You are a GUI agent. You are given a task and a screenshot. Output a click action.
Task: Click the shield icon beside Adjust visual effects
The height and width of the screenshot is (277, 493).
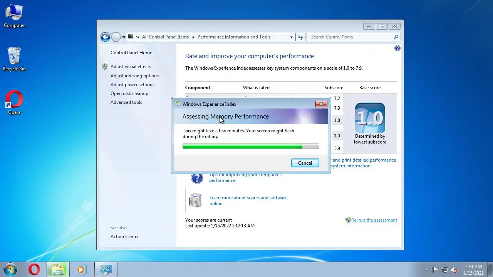105,67
